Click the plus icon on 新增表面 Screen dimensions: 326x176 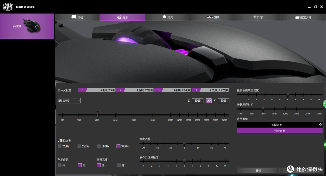(320, 125)
